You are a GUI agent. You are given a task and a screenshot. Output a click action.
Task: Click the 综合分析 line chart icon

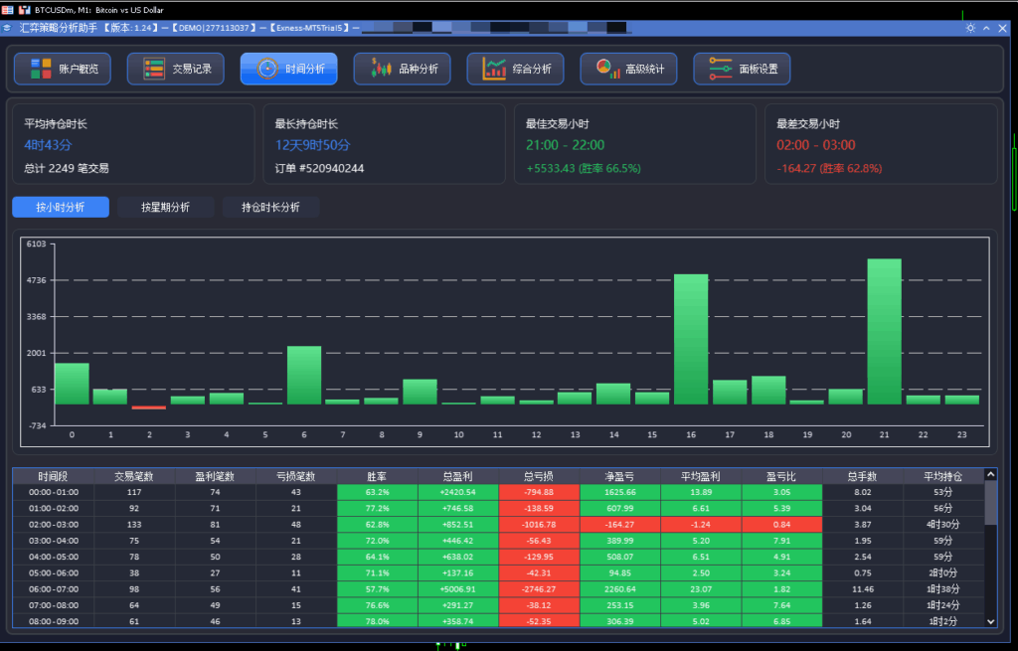click(x=494, y=69)
